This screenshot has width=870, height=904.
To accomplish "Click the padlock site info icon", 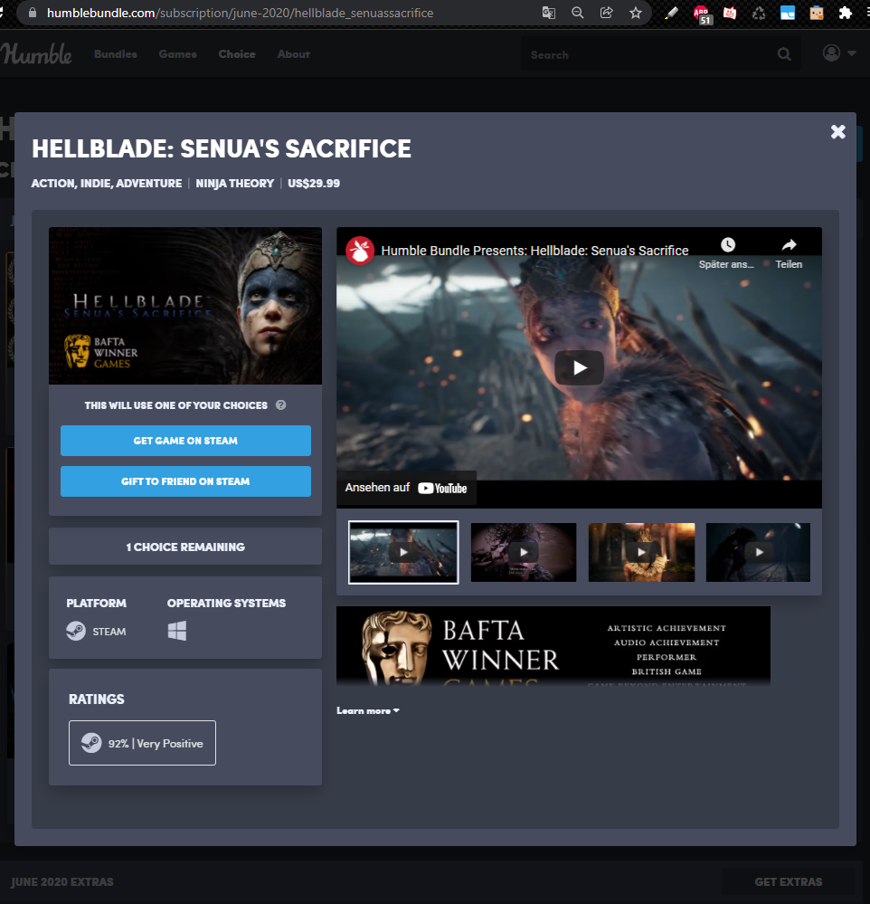I will (33, 13).
